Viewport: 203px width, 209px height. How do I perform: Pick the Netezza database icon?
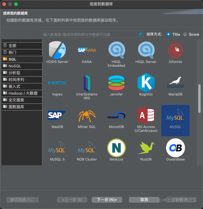(x=116, y=148)
